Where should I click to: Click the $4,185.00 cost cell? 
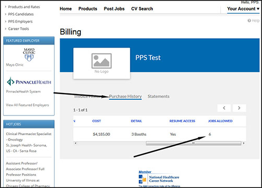coord(101,134)
